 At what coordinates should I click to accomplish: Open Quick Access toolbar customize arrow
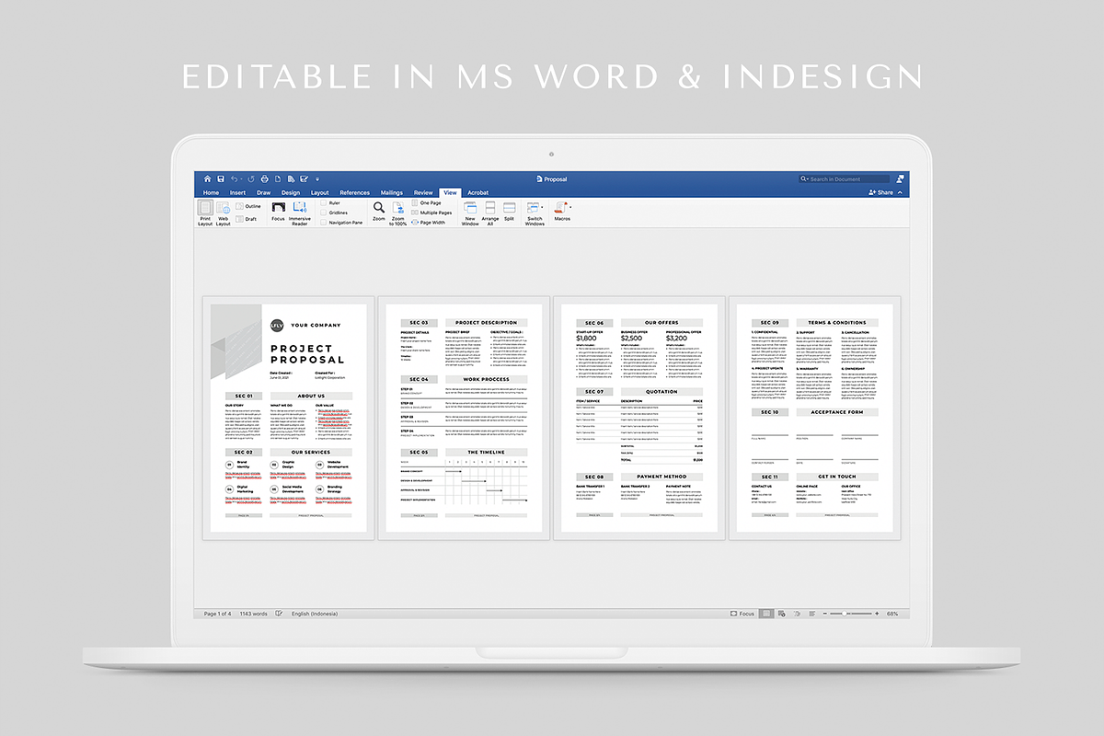(x=318, y=179)
